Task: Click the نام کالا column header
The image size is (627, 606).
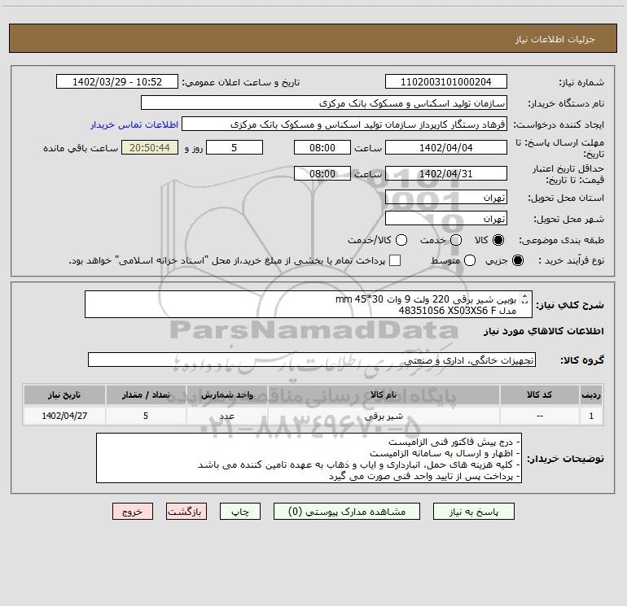Action: (383, 395)
